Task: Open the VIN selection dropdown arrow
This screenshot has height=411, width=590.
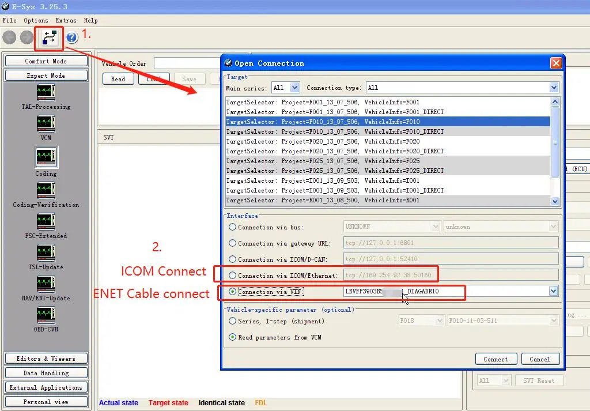Action: pyautogui.click(x=553, y=291)
